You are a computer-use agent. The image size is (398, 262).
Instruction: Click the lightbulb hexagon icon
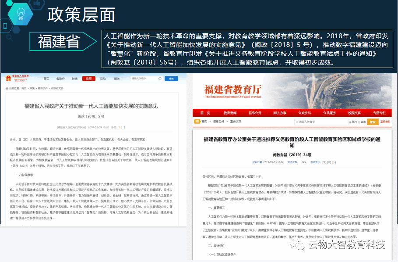[20, 14]
